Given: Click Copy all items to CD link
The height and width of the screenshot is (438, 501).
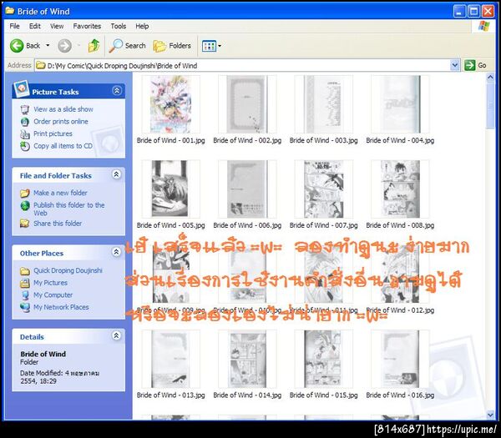Looking at the screenshot, I should coord(63,146).
